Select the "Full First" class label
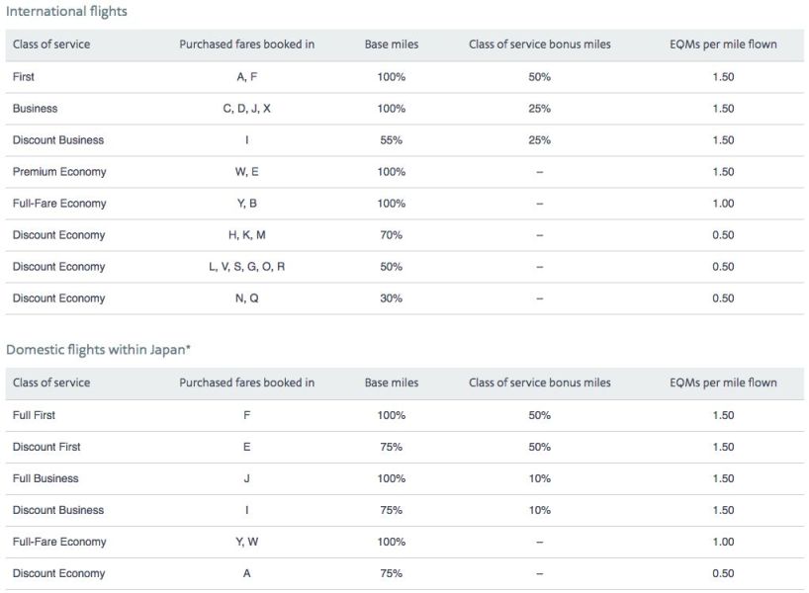 click(34, 415)
